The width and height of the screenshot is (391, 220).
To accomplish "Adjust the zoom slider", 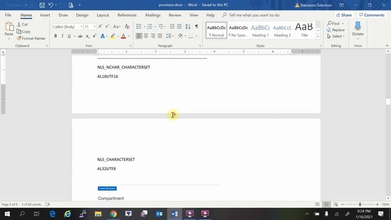I will tap(360, 204).
